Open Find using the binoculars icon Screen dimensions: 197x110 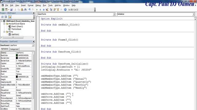pyautogui.click(x=25, y=9)
